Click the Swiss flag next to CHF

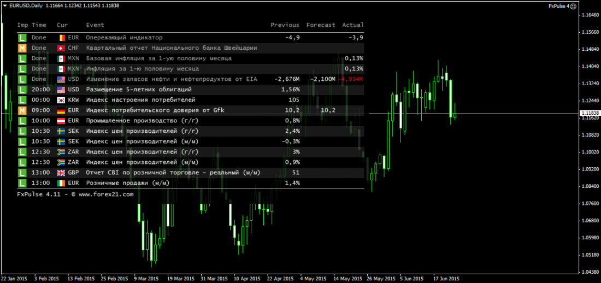click(61, 48)
